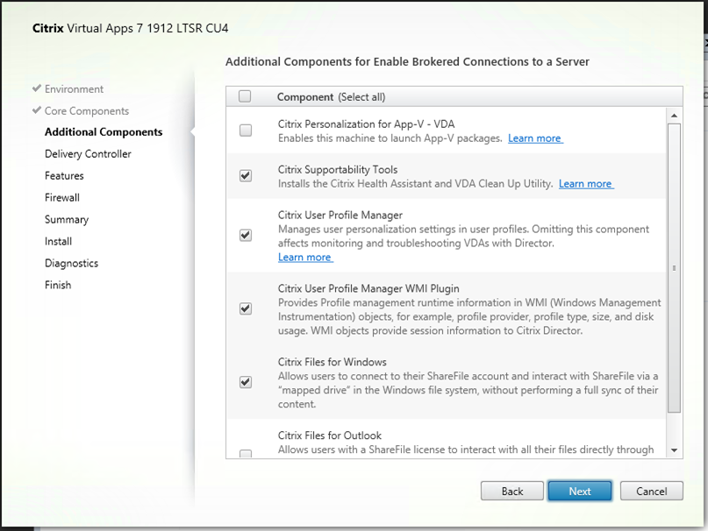The height and width of the screenshot is (531, 708).
Task: Click the Citrix Virtual Apps 7 1912 title
Action: pyautogui.click(x=131, y=28)
